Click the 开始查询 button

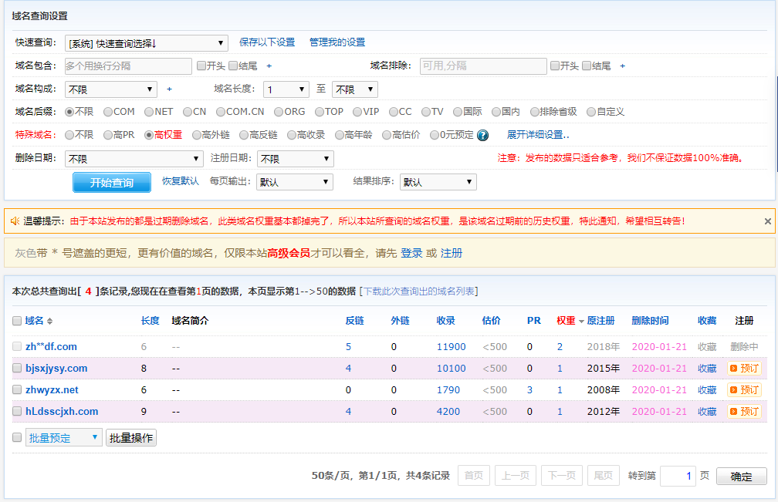[x=111, y=182]
